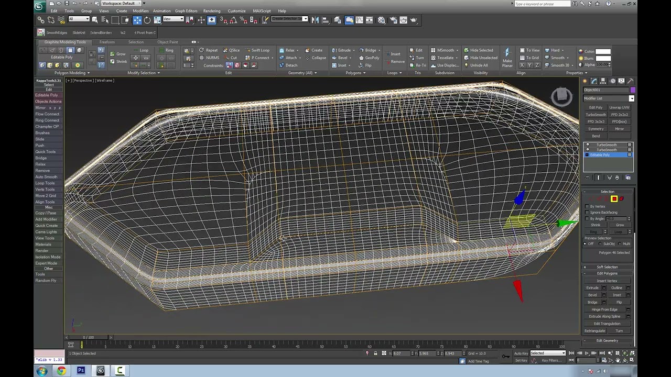
Task: Open the Graph Editors menu
Action: coord(186,11)
